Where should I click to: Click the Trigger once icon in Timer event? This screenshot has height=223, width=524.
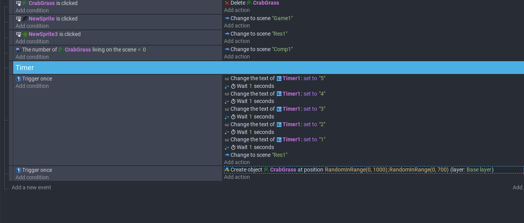pyautogui.click(x=18, y=79)
